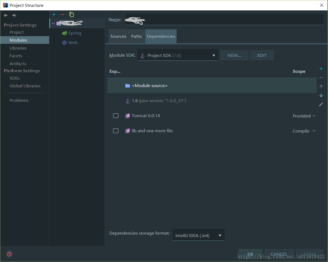328x262 pixels.
Task: Click the CANCEL button
Action: click(279, 254)
